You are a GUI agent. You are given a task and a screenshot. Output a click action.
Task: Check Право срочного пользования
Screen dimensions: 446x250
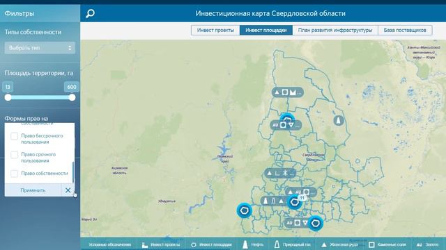[14, 155]
